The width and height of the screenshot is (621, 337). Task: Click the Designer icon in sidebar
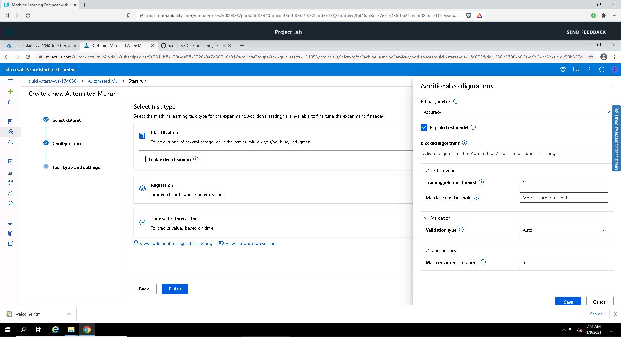pos(10,142)
